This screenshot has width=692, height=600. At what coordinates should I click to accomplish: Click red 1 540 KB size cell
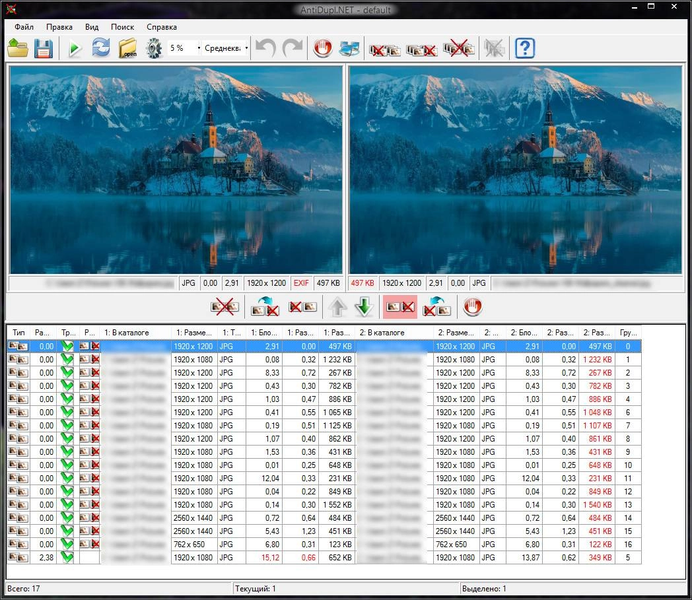coord(597,505)
